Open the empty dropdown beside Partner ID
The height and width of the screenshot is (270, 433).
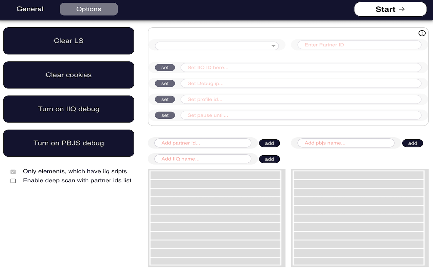coord(217,46)
